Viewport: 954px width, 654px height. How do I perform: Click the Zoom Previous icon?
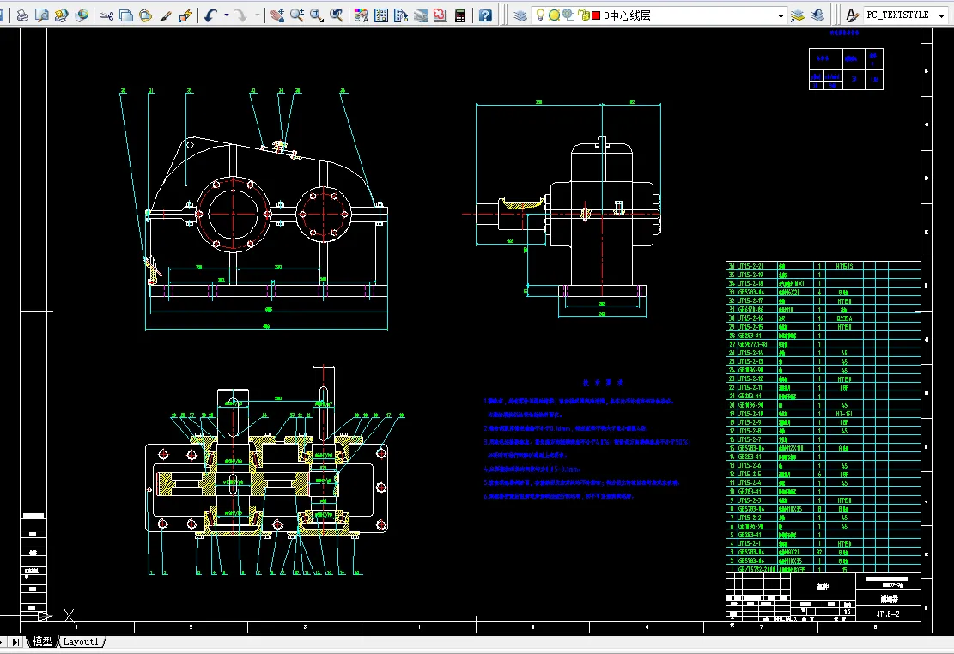(337, 15)
